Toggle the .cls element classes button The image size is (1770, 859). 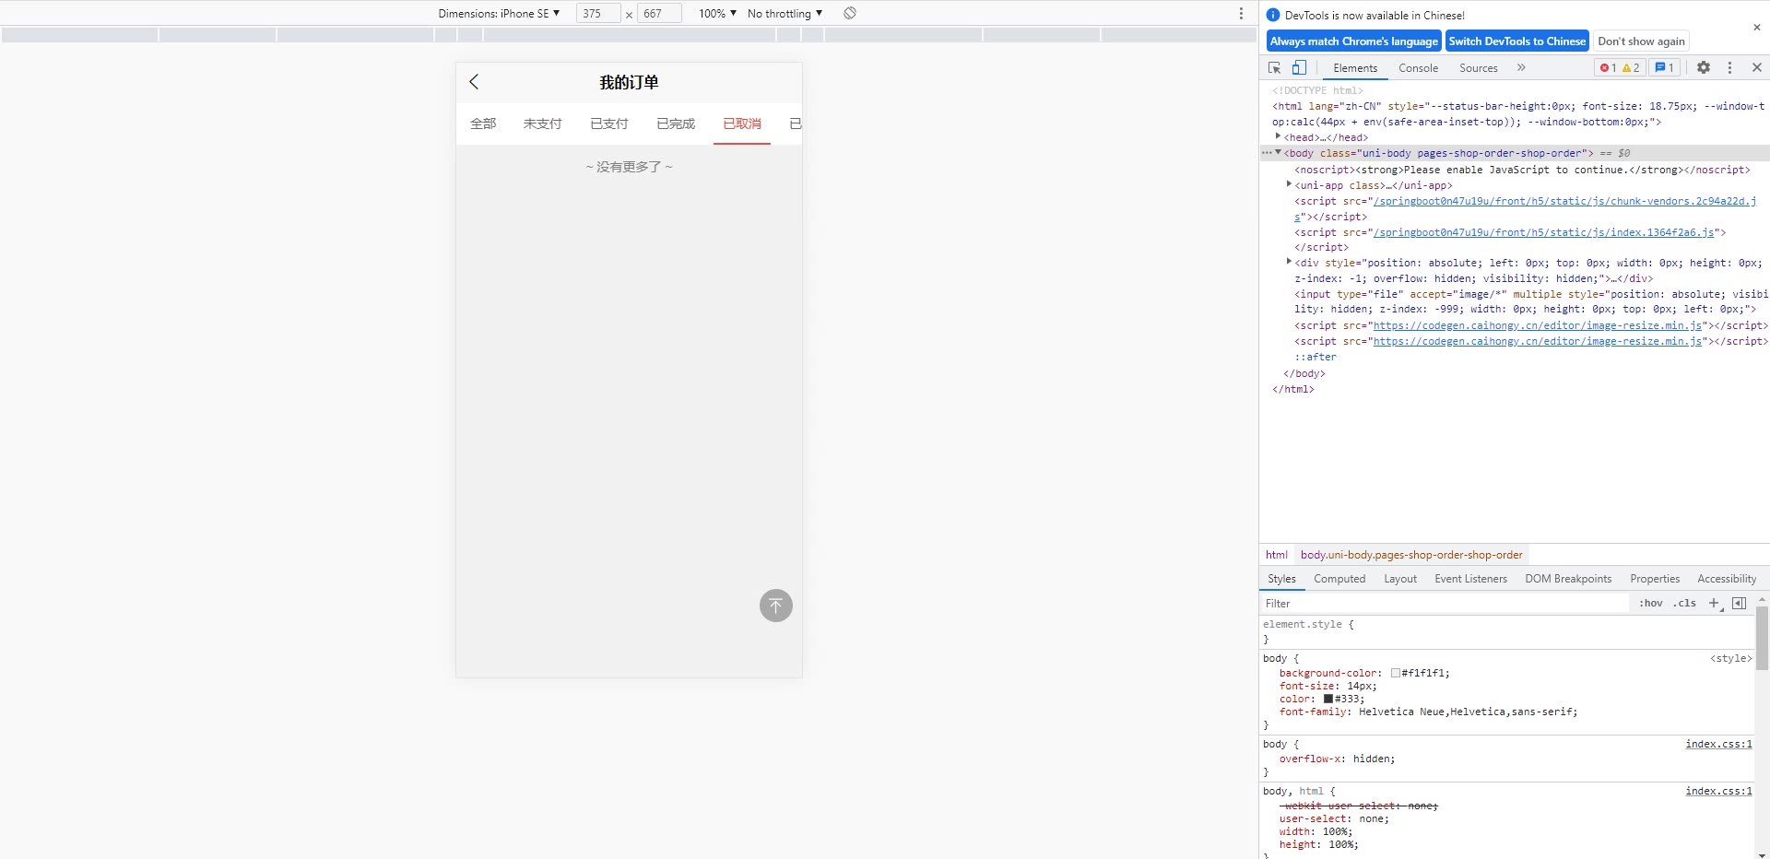[x=1685, y=604]
